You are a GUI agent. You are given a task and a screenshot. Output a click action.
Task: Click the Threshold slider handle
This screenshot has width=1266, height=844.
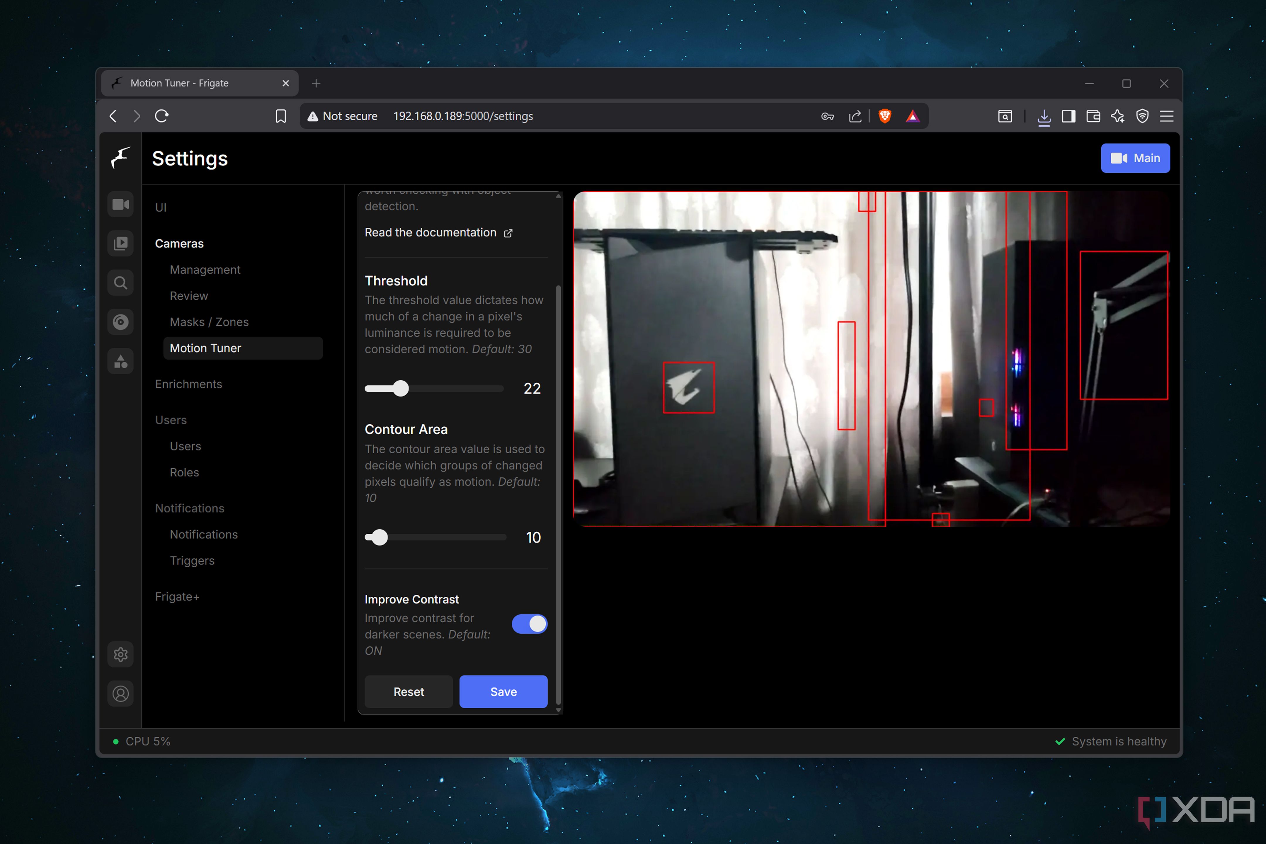(x=401, y=389)
